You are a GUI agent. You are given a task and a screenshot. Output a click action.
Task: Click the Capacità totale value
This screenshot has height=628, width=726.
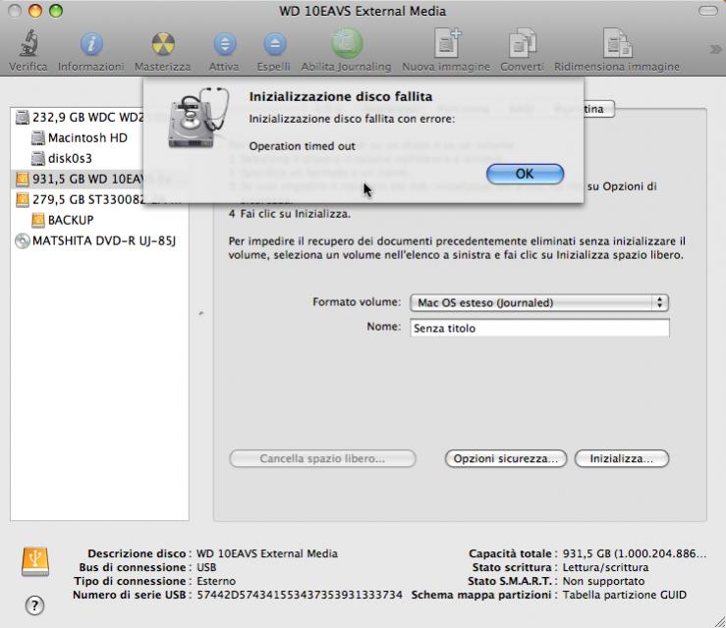point(635,553)
